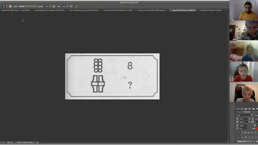Image resolution: width=258 pixels, height=145 pixels.
Task: Toggle Faux Italic in Character panel
Action: click(x=242, y=133)
